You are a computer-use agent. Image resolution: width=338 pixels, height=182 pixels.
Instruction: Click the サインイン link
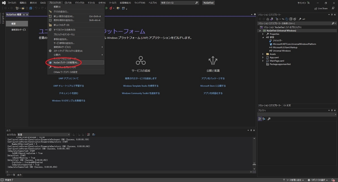301,3
